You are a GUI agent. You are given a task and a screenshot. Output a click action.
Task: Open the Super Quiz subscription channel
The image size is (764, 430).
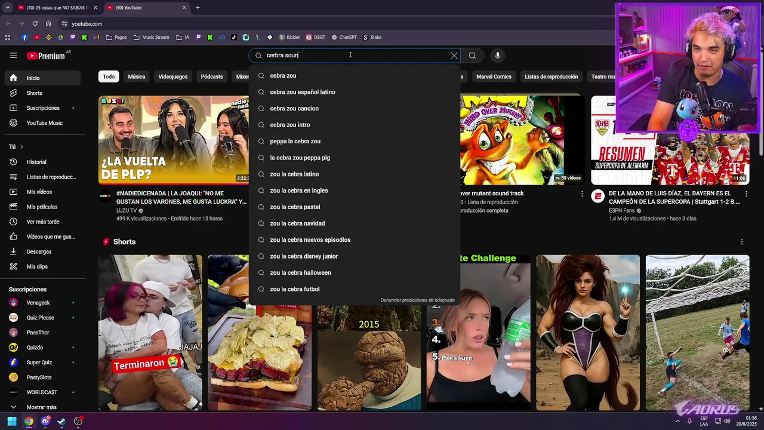42,363
